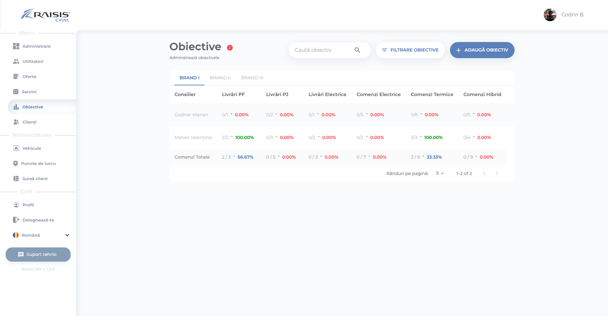Go to the next table page arrow
Screen dimensions: 608x316
(497, 173)
